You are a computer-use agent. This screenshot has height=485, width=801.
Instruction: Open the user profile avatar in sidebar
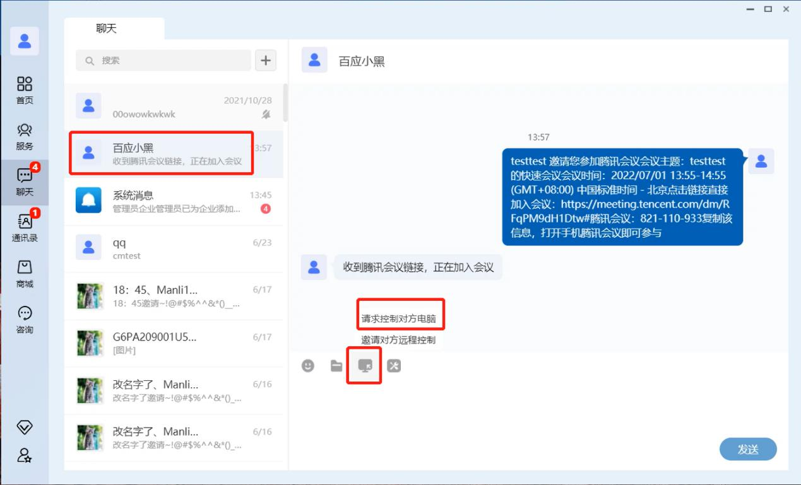point(25,41)
